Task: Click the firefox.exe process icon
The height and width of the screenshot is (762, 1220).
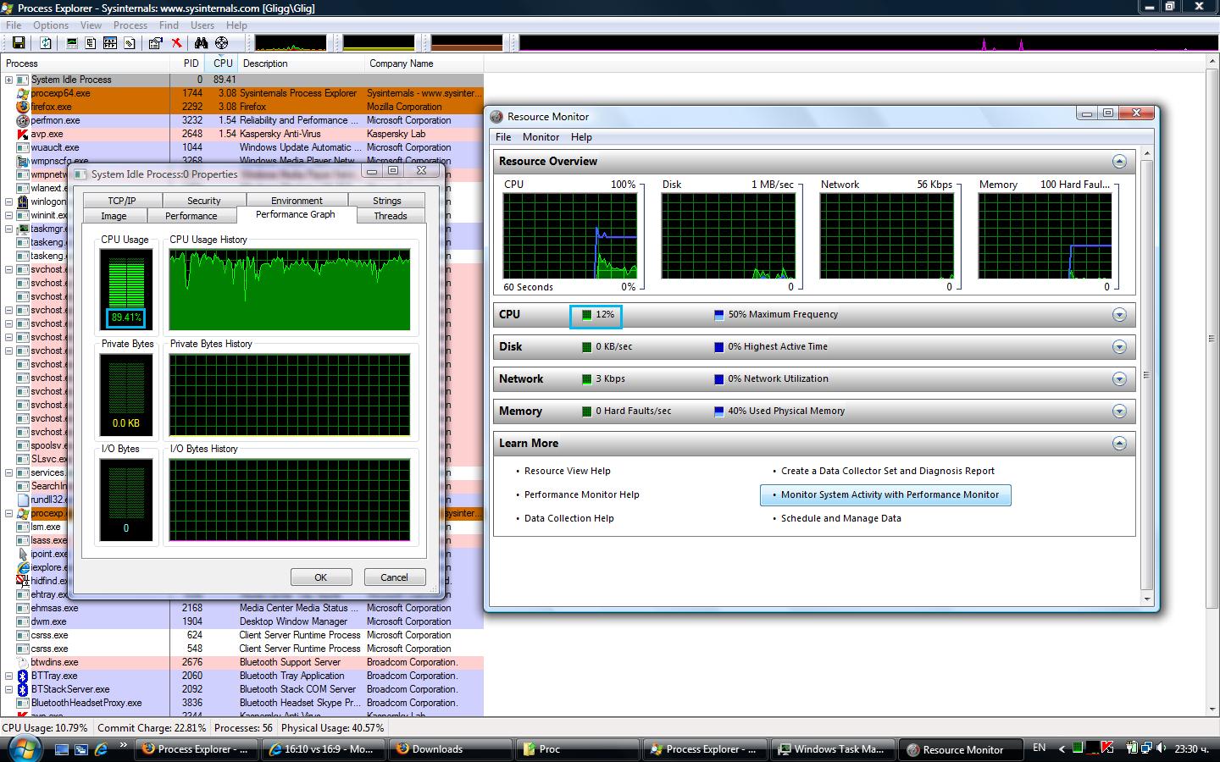Action: [x=23, y=107]
